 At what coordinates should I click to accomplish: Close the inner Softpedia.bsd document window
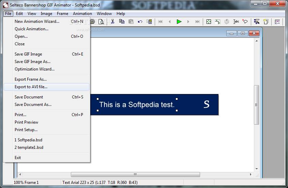point(254,33)
